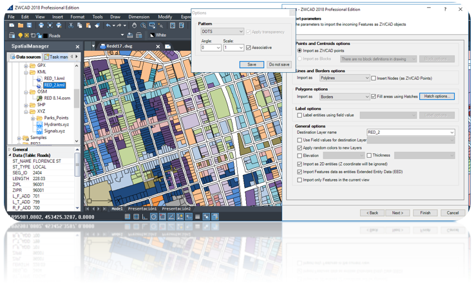This screenshot has width=474, height=296.
Task: Click the Match Properties brush icon
Action: point(97,25)
